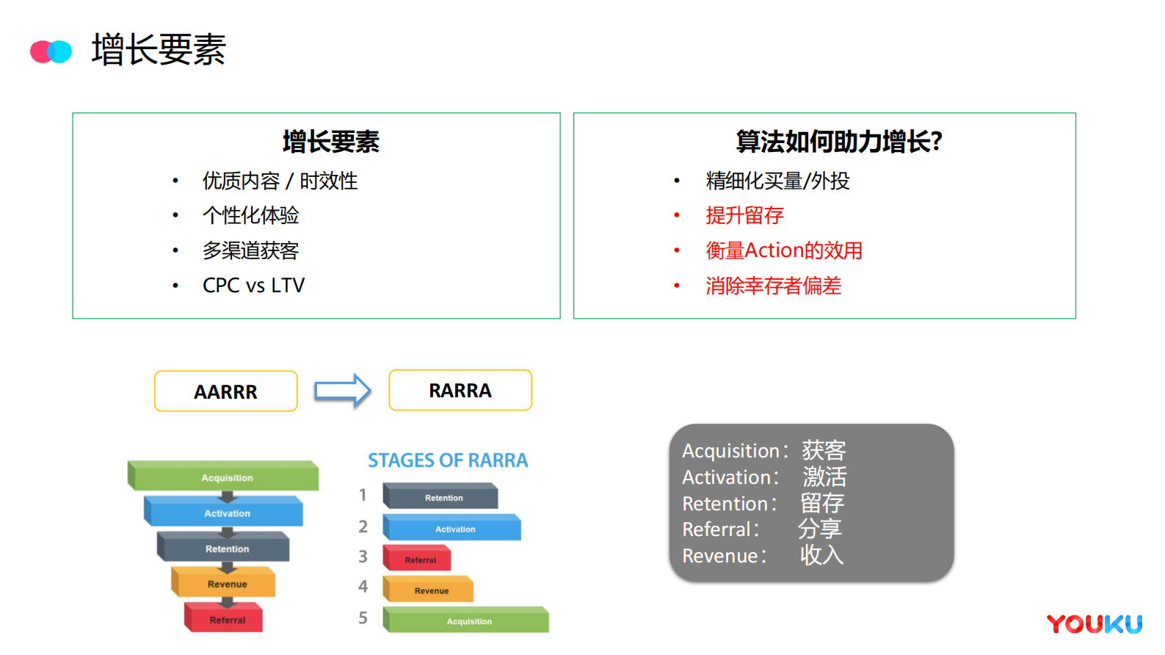This screenshot has height=655, width=1165.
Task: Click the legend line Revenue: 收入
Action: tap(763, 555)
